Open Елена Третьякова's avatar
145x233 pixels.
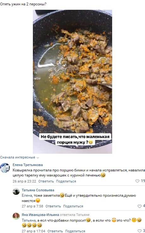[5, 168]
